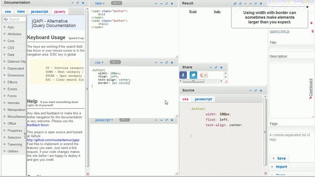Pop out the Documentation panel
The width and height of the screenshot is (315, 177).
(78, 3)
